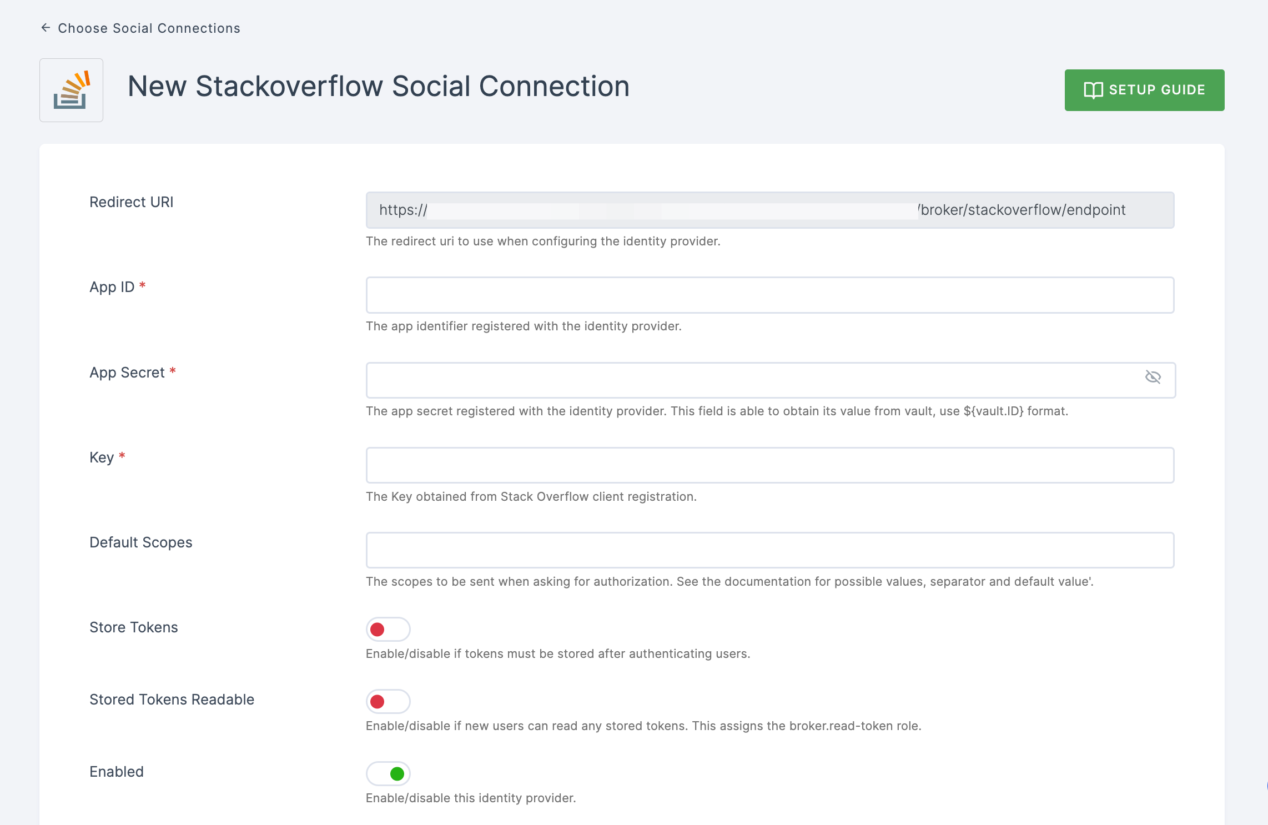
Task: Click the page title New Stackoverflow Social Connection
Action: pos(379,87)
